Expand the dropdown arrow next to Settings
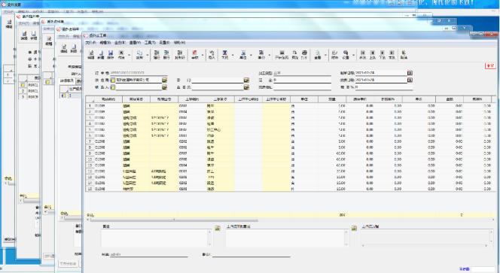Image resolution: width=500 pixels, height=273 pixels. pos(353,55)
